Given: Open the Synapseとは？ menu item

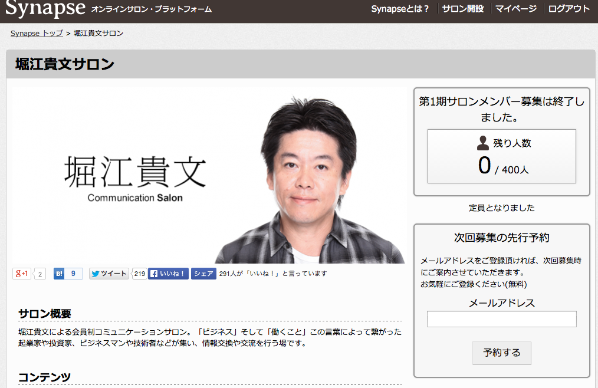Looking at the screenshot, I should pyautogui.click(x=400, y=9).
